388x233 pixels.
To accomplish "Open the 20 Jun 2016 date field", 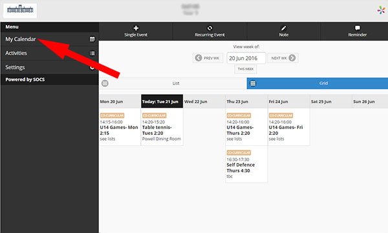I will [x=246, y=58].
